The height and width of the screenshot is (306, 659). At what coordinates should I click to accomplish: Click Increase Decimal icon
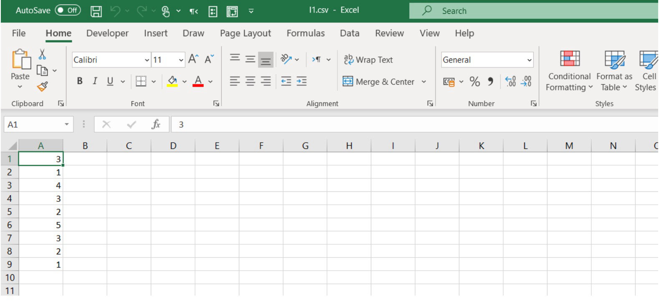click(510, 82)
